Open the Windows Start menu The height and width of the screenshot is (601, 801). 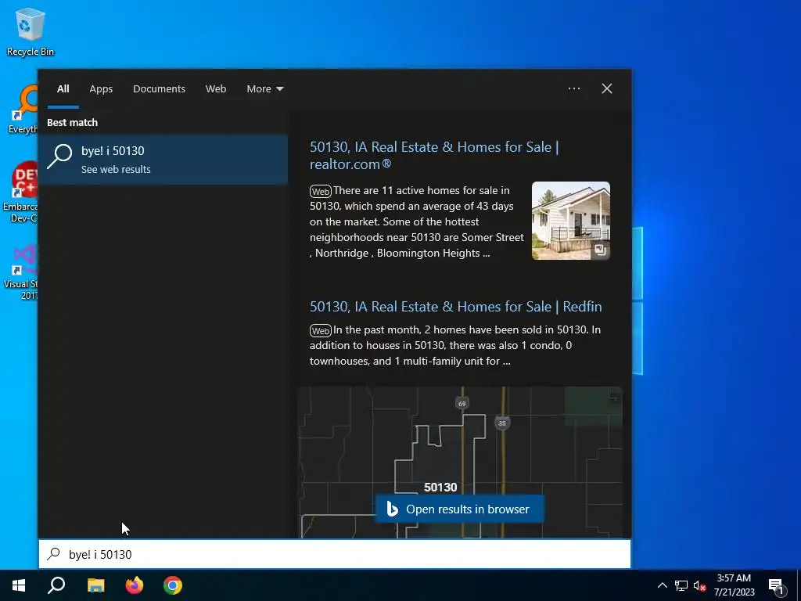[19, 585]
